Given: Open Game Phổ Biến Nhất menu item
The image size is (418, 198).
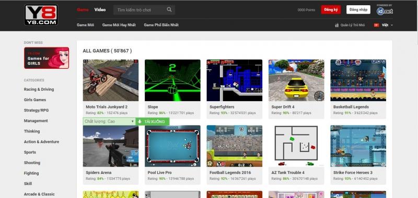Looking at the screenshot, I should [x=161, y=25].
